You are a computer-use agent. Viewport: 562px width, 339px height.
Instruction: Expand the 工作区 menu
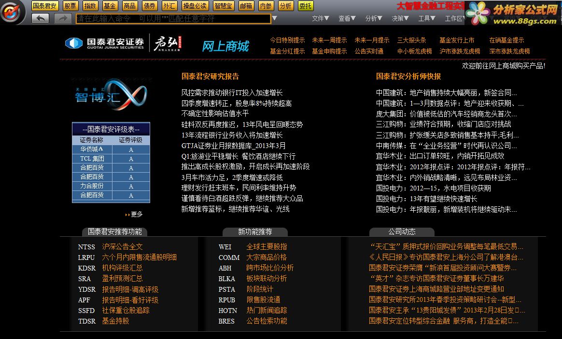(x=455, y=18)
